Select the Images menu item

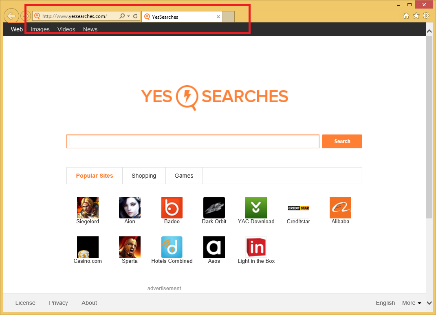coord(40,29)
